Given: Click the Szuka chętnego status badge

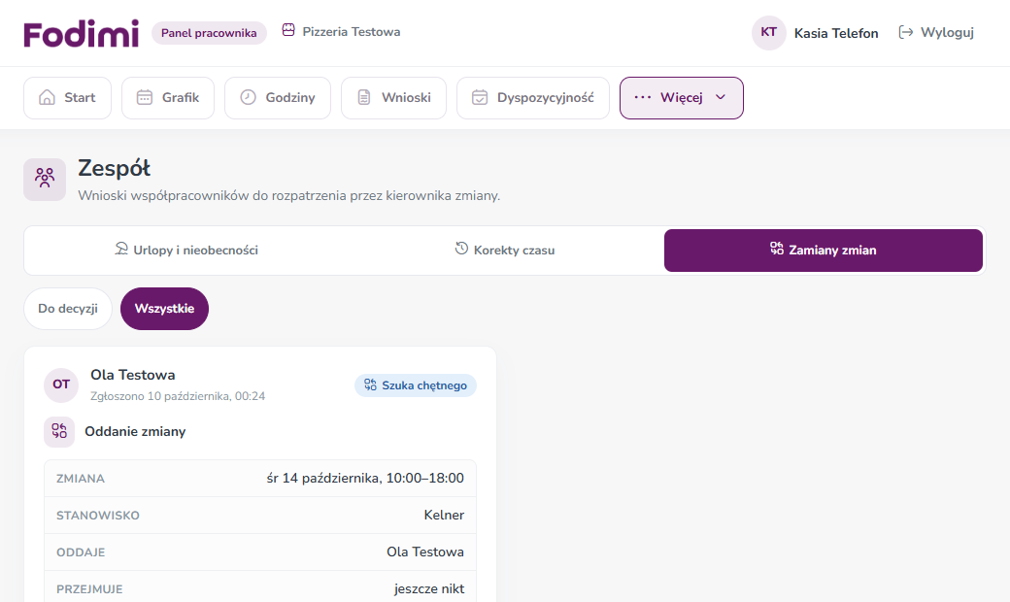Looking at the screenshot, I should [x=416, y=385].
